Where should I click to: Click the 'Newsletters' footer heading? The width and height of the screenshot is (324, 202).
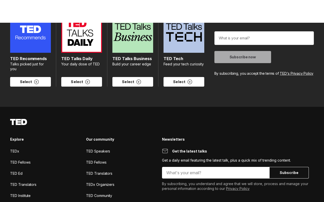(x=173, y=139)
